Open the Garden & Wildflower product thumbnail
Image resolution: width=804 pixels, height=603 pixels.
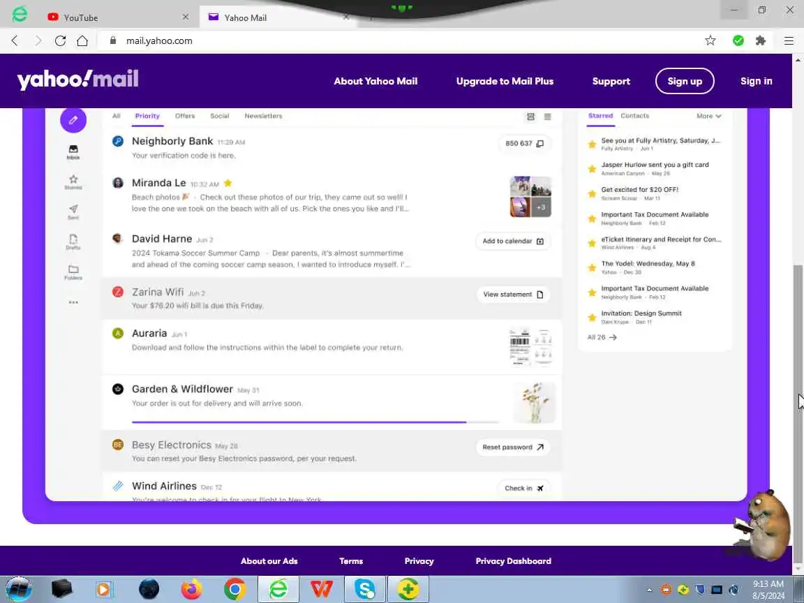click(534, 403)
